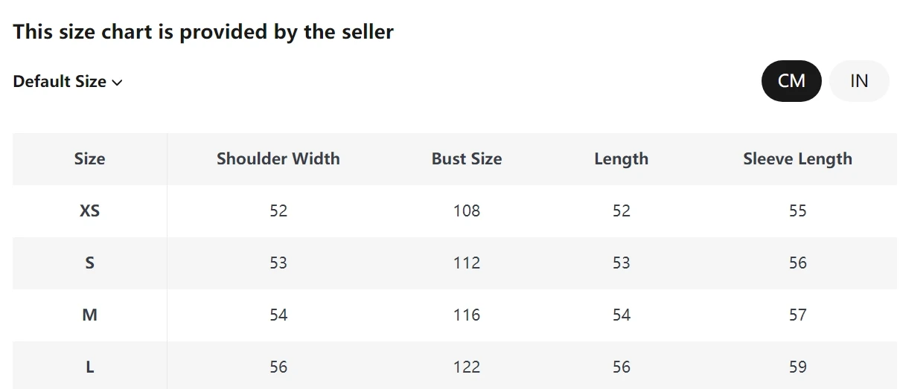Switch units to CM
The width and height of the screenshot is (900, 389).
pos(791,81)
